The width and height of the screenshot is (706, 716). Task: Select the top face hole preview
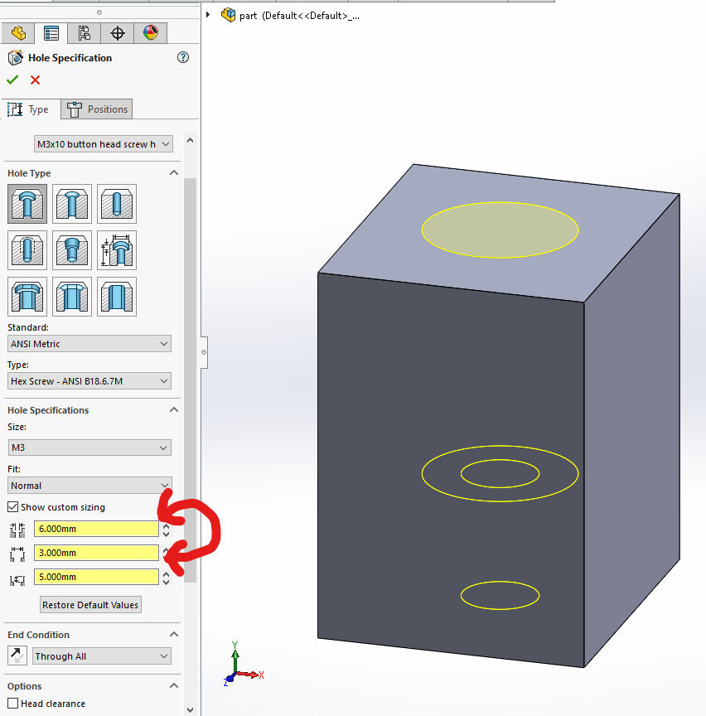pyautogui.click(x=500, y=230)
